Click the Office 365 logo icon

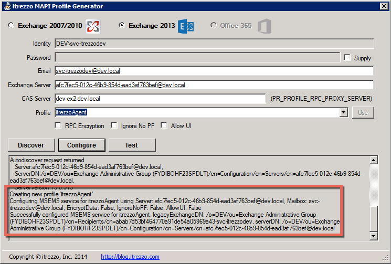(x=265, y=26)
